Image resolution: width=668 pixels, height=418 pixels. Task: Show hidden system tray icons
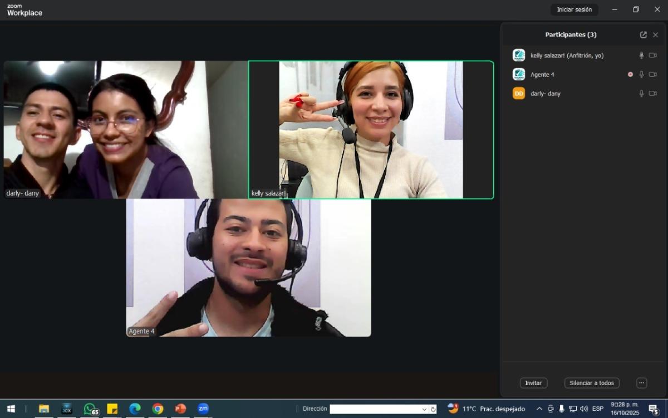coord(539,409)
